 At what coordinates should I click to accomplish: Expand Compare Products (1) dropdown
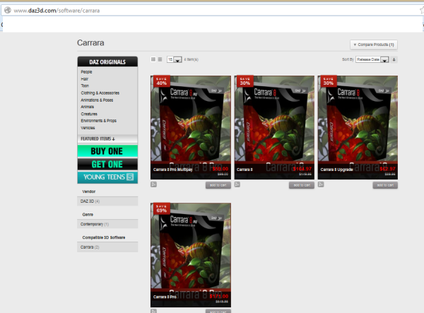(x=374, y=45)
